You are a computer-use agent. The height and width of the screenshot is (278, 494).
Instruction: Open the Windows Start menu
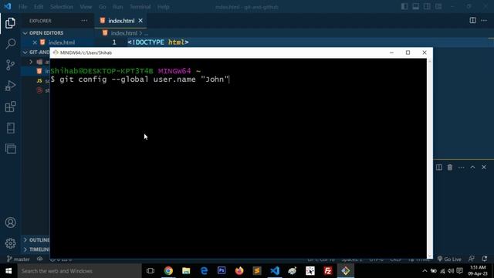click(x=8, y=271)
